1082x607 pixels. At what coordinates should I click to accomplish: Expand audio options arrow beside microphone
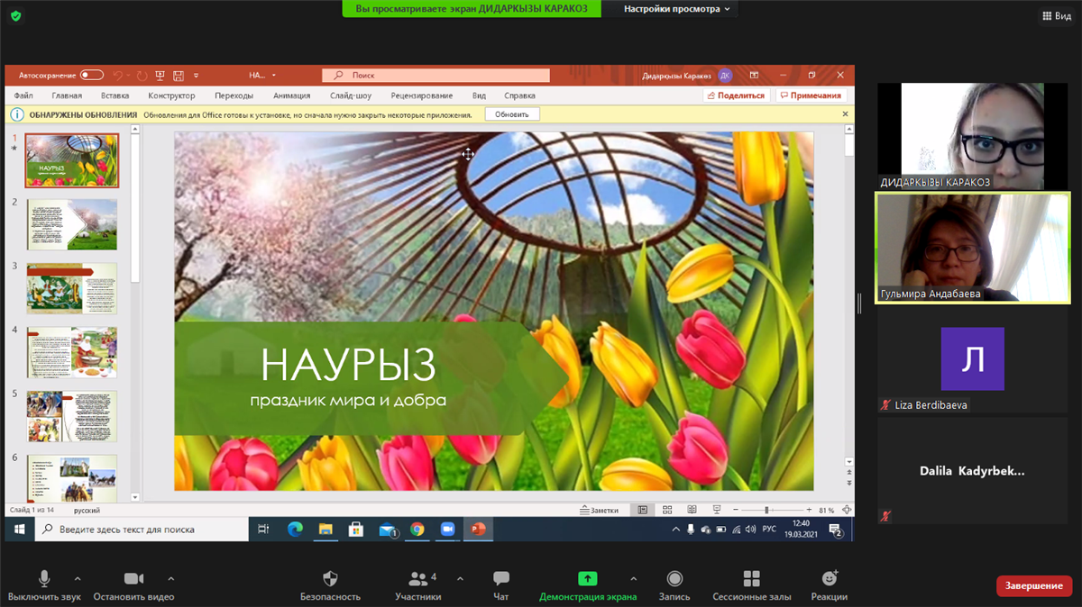pyautogui.click(x=78, y=578)
